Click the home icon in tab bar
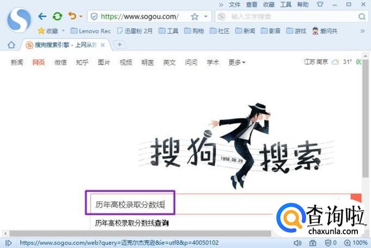The width and height of the screenshot is (371, 248). [x=11, y=45]
